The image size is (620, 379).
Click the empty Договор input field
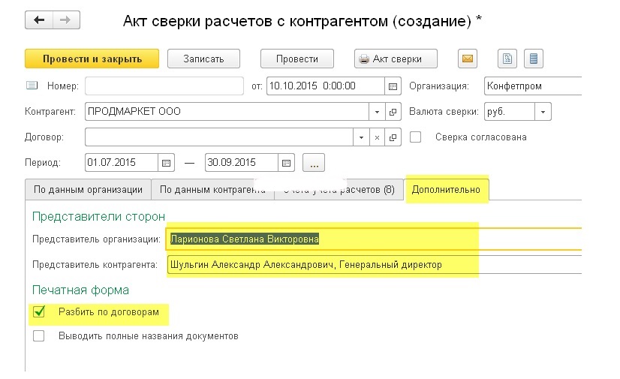point(219,137)
